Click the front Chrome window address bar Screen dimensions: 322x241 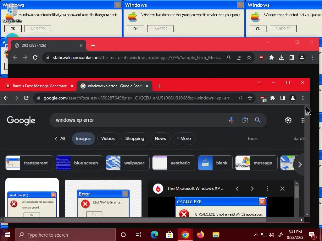138,98
